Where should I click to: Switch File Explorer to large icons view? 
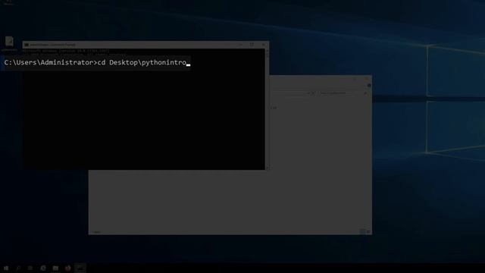[x=368, y=231]
